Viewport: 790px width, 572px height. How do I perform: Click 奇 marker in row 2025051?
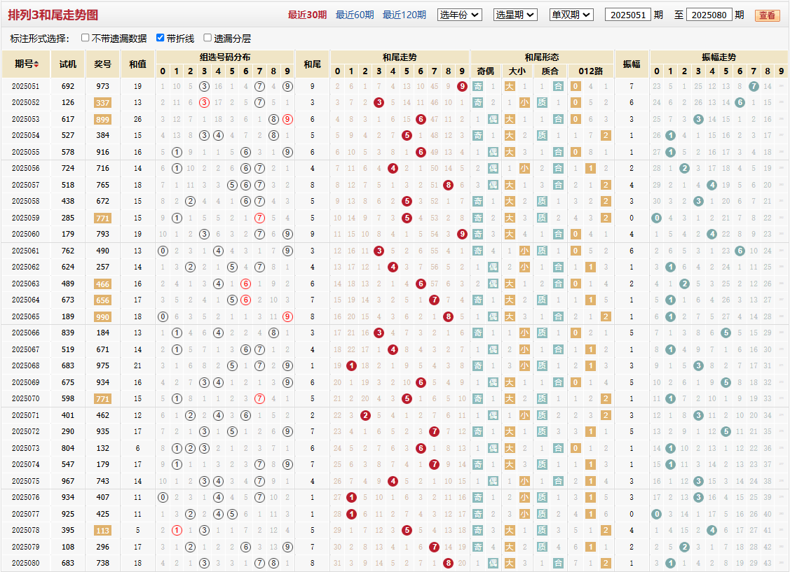point(477,86)
